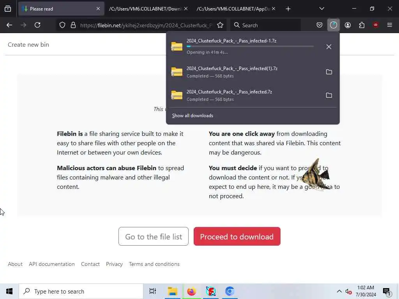Image resolution: width=399 pixels, height=299 pixels.
Task: Close the AppD tab
Action: pyautogui.click(x=273, y=9)
